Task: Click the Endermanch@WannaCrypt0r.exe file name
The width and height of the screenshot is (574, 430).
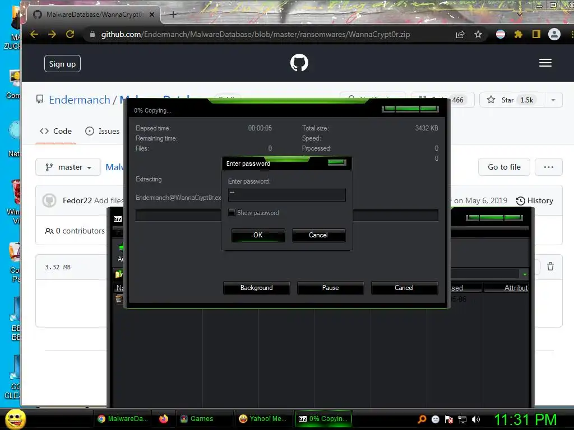Action: (x=178, y=198)
